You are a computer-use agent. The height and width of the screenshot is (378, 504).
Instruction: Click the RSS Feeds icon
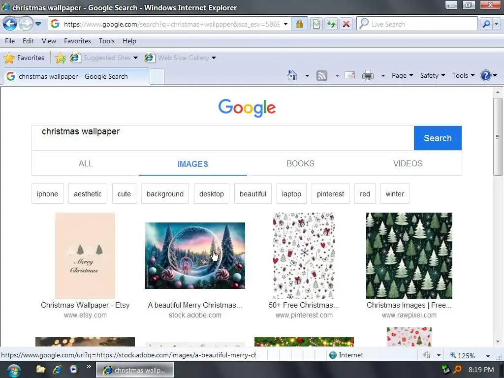[x=322, y=75]
